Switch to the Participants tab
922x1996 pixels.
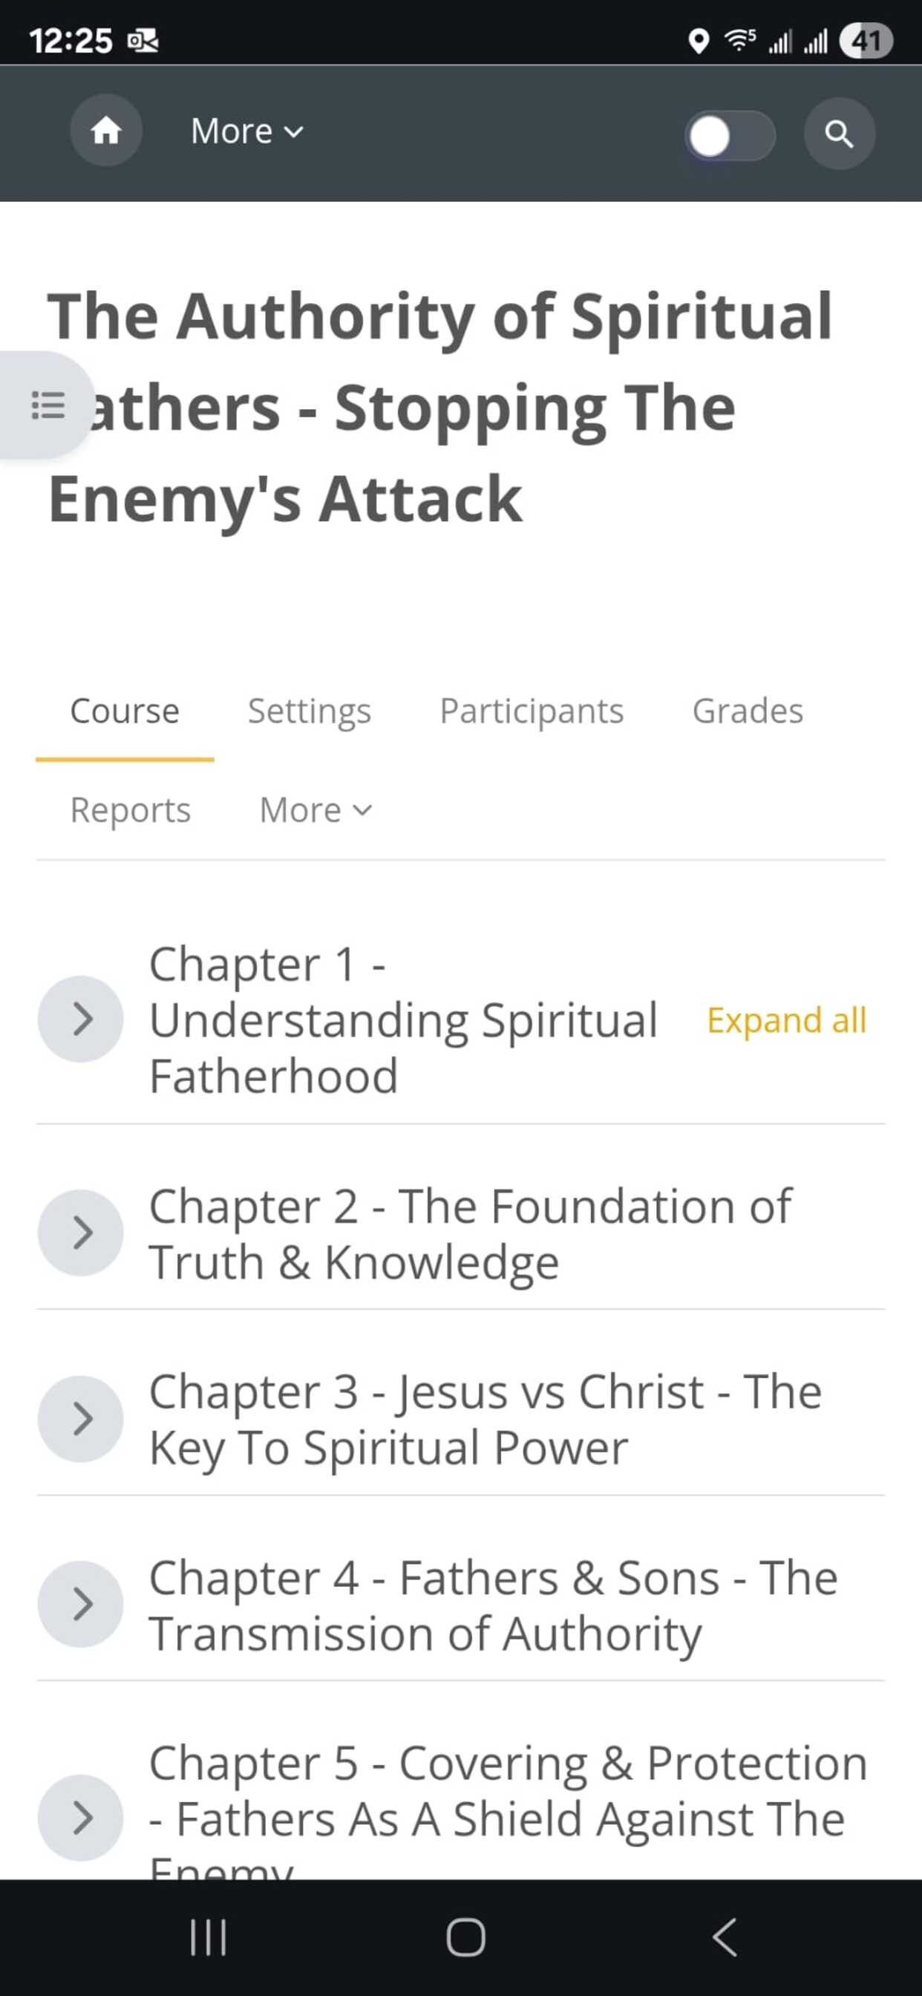pos(532,711)
